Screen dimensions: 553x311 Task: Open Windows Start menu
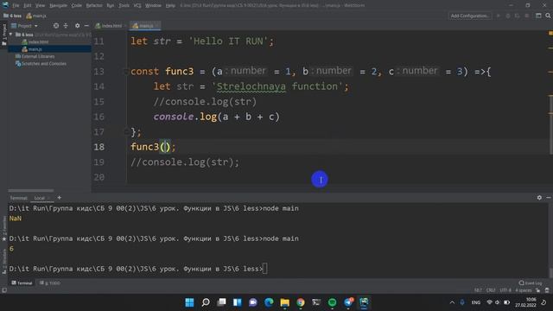tap(189, 302)
